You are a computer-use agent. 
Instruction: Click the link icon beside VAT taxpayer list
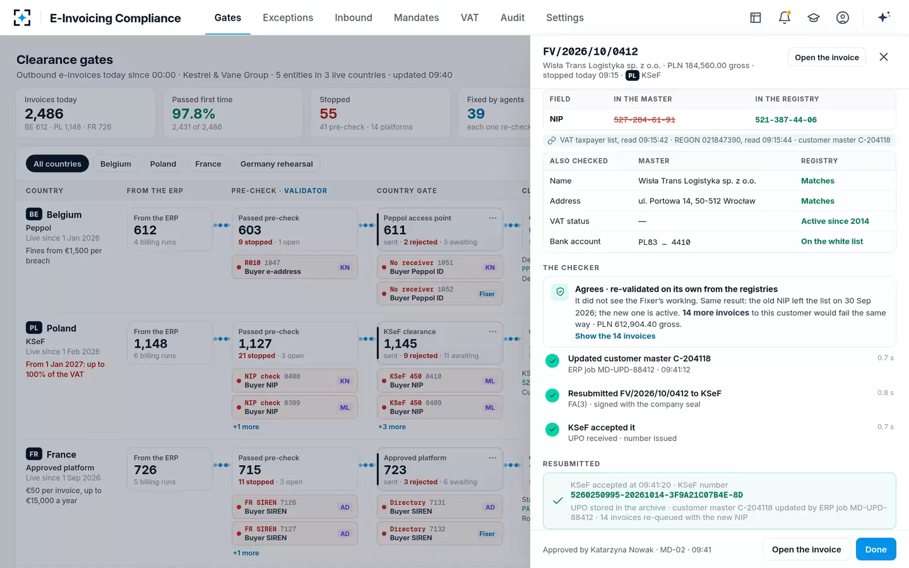pos(552,140)
